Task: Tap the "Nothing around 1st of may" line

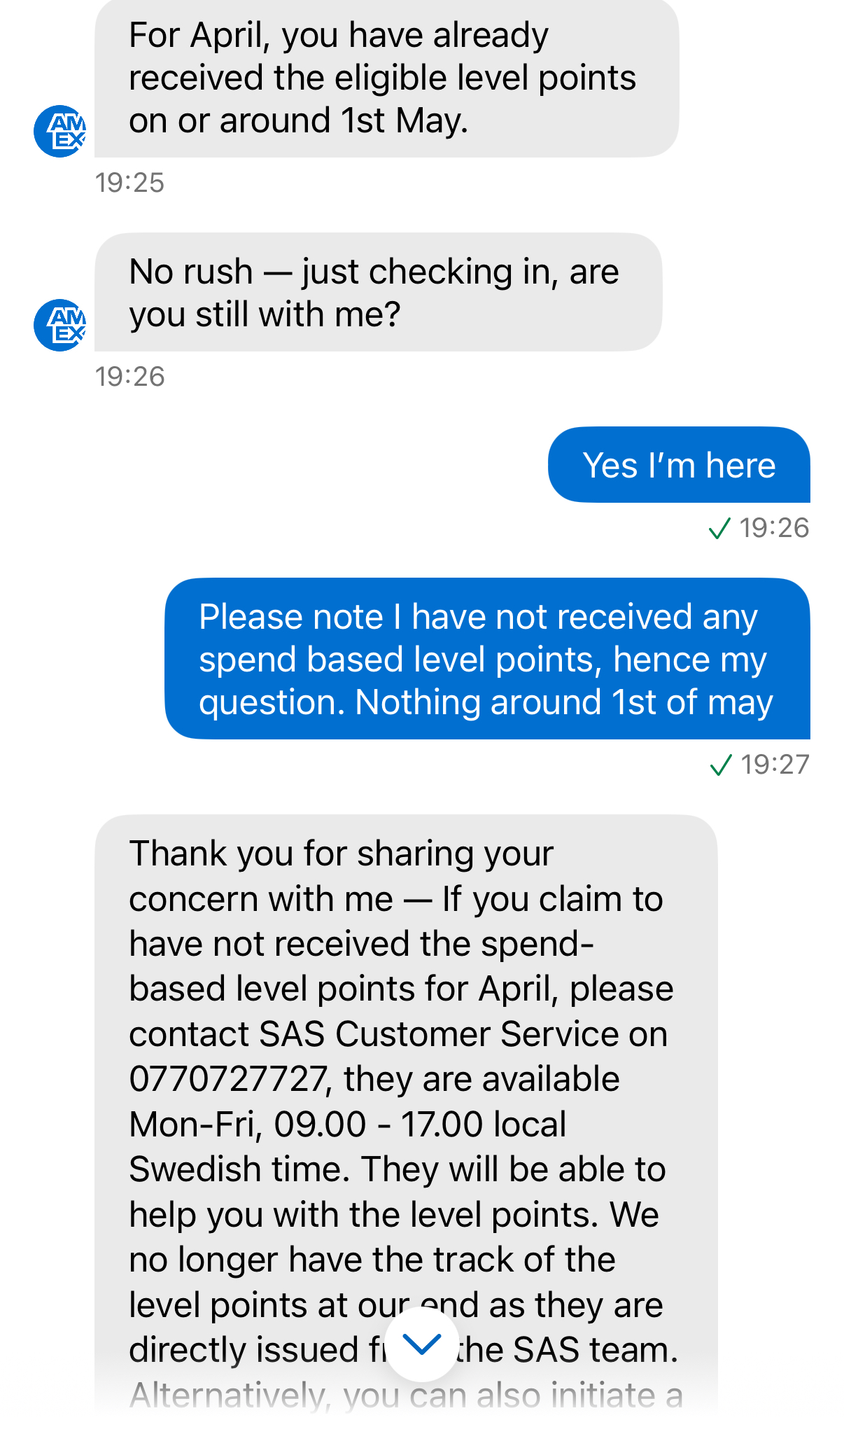Action: coord(563,702)
